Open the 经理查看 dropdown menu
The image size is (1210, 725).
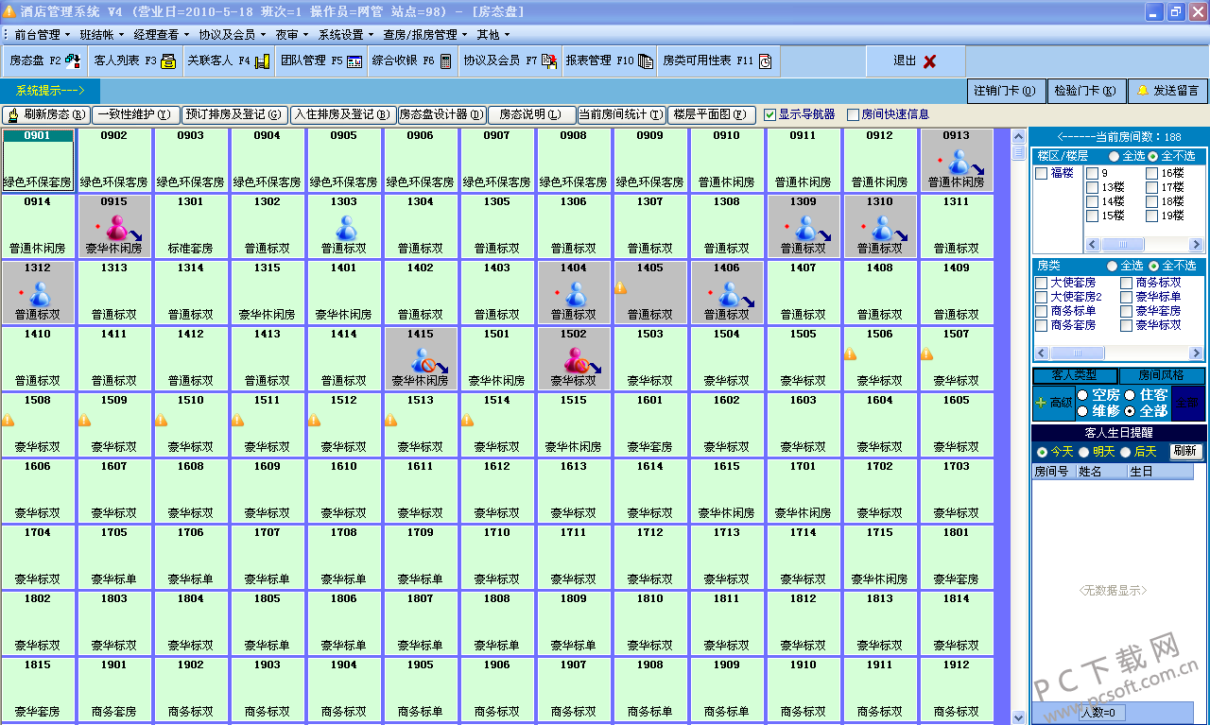(161, 34)
